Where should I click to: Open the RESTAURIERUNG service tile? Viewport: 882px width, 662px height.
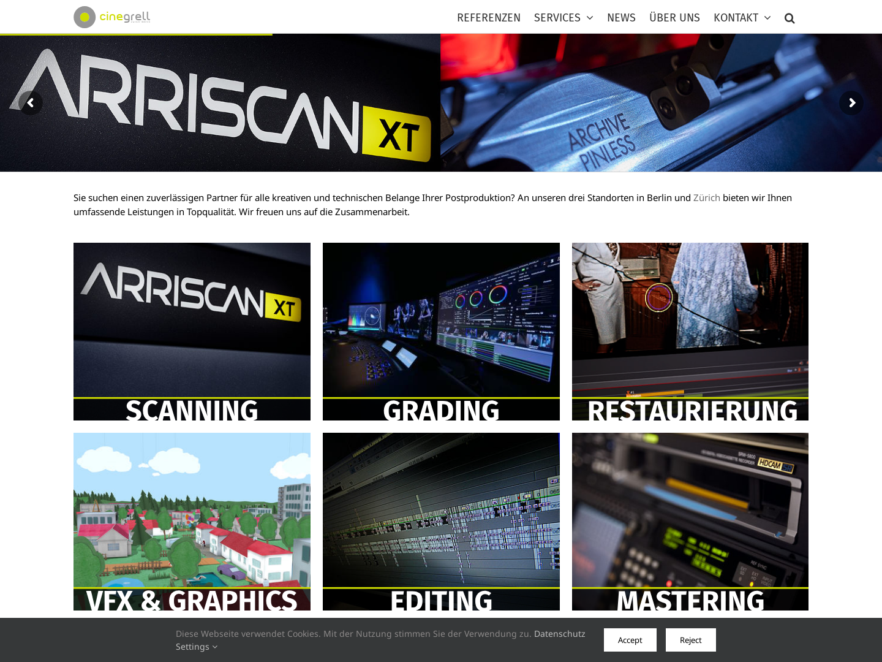690,332
